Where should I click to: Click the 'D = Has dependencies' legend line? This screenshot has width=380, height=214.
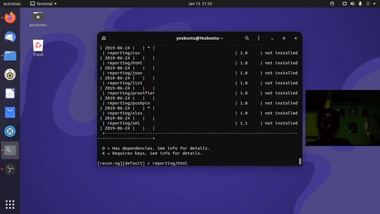coord(156,148)
